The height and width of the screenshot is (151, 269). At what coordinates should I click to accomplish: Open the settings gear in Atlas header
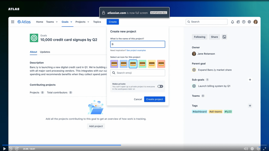249,22
